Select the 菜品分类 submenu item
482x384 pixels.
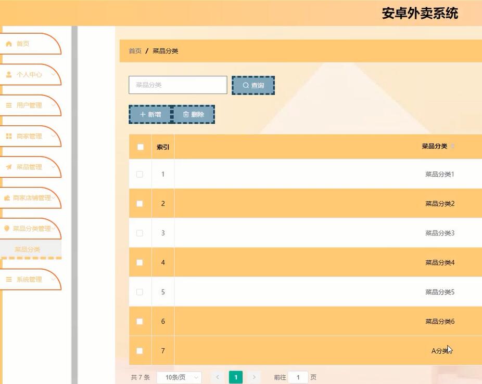coord(27,249)
